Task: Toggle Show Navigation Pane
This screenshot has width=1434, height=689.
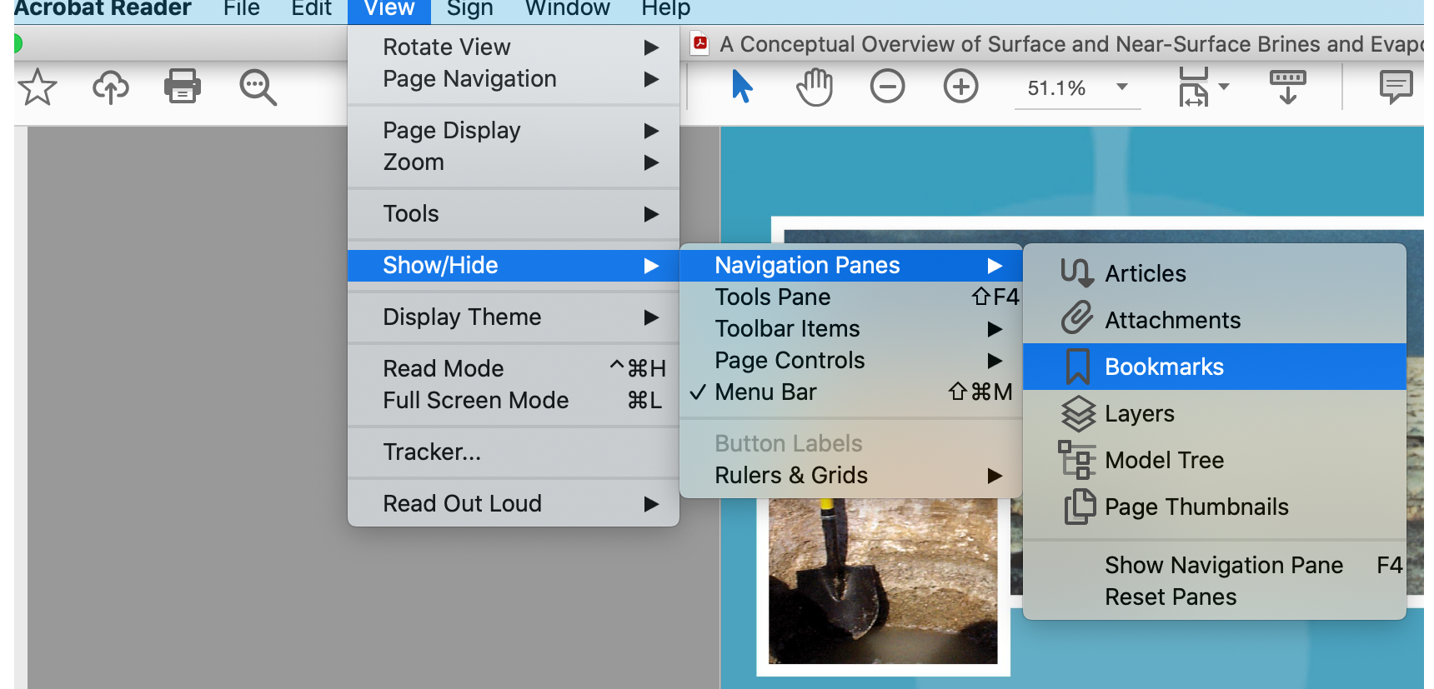Action: tap(1223, 565)
